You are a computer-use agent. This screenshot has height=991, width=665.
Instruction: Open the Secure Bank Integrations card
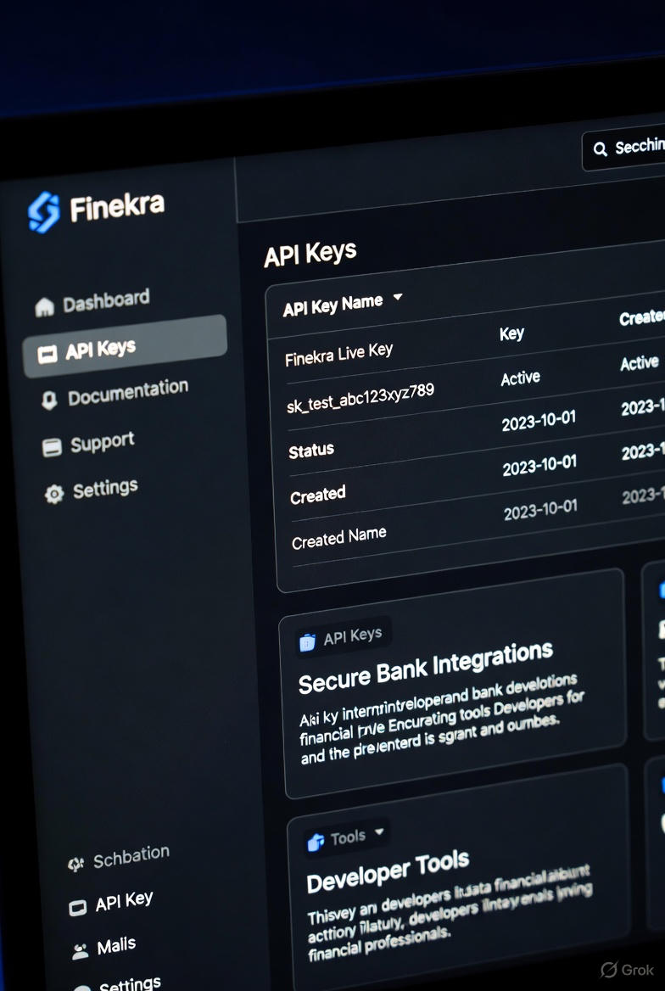click(454, 683)
